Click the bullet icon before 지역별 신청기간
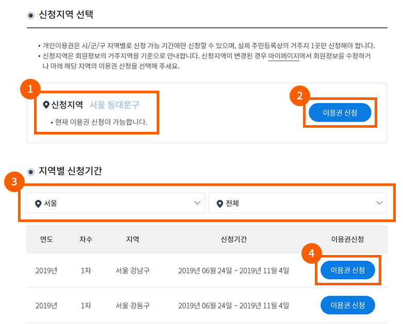The image size is (403, 324). tap(30, 172)
